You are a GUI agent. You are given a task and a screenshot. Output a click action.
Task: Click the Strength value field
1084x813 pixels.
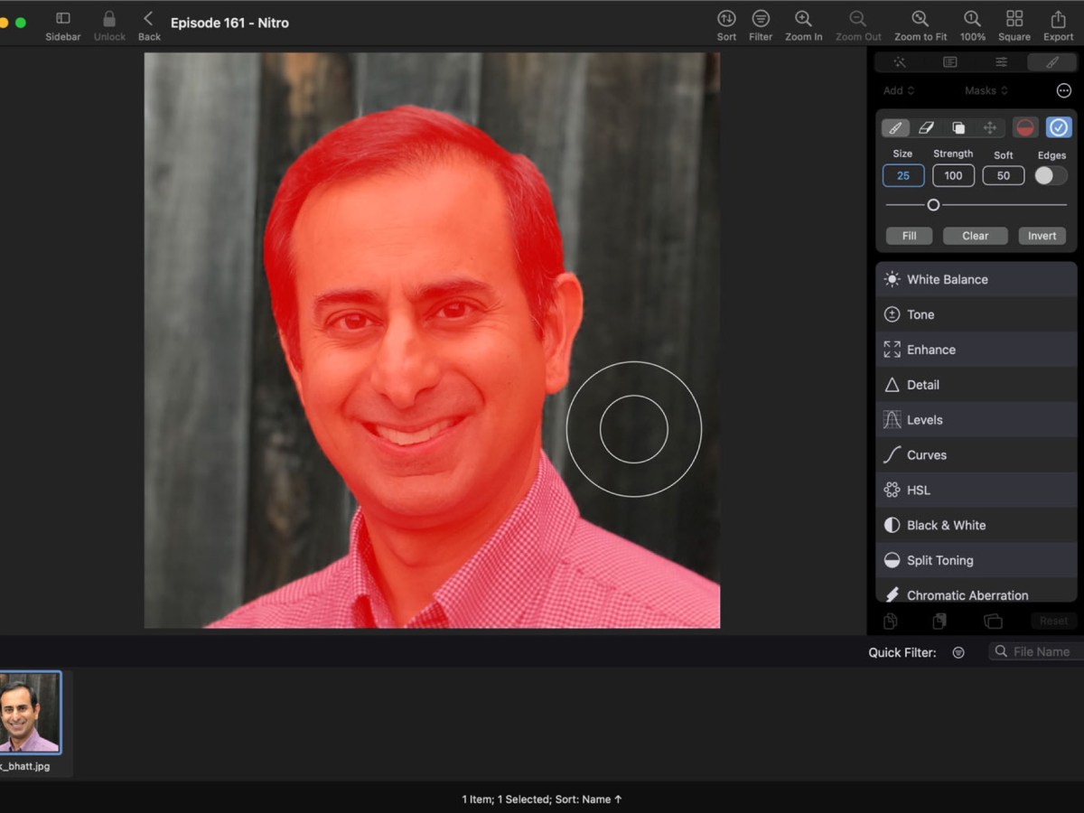pyautogui.click(x=953, y=176)
